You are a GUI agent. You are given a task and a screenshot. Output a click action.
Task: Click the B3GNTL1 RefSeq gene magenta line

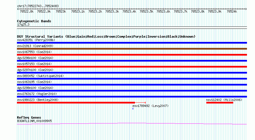132,124
